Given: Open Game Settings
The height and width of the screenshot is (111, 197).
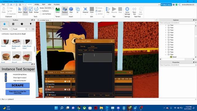Looking at the screenshot, I should tap(127, 11).
